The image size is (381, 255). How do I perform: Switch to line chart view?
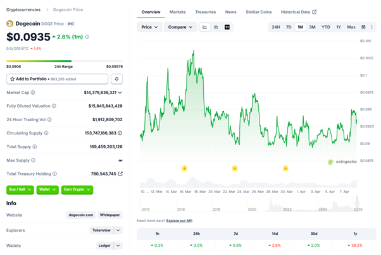pyautogui.click(x=205, y=27)
